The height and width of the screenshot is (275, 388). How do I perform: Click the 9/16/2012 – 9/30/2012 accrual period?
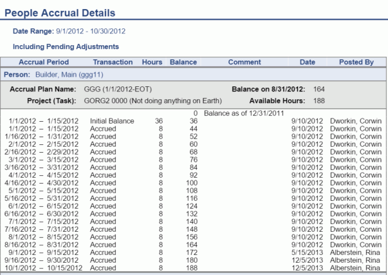point(42,260)
